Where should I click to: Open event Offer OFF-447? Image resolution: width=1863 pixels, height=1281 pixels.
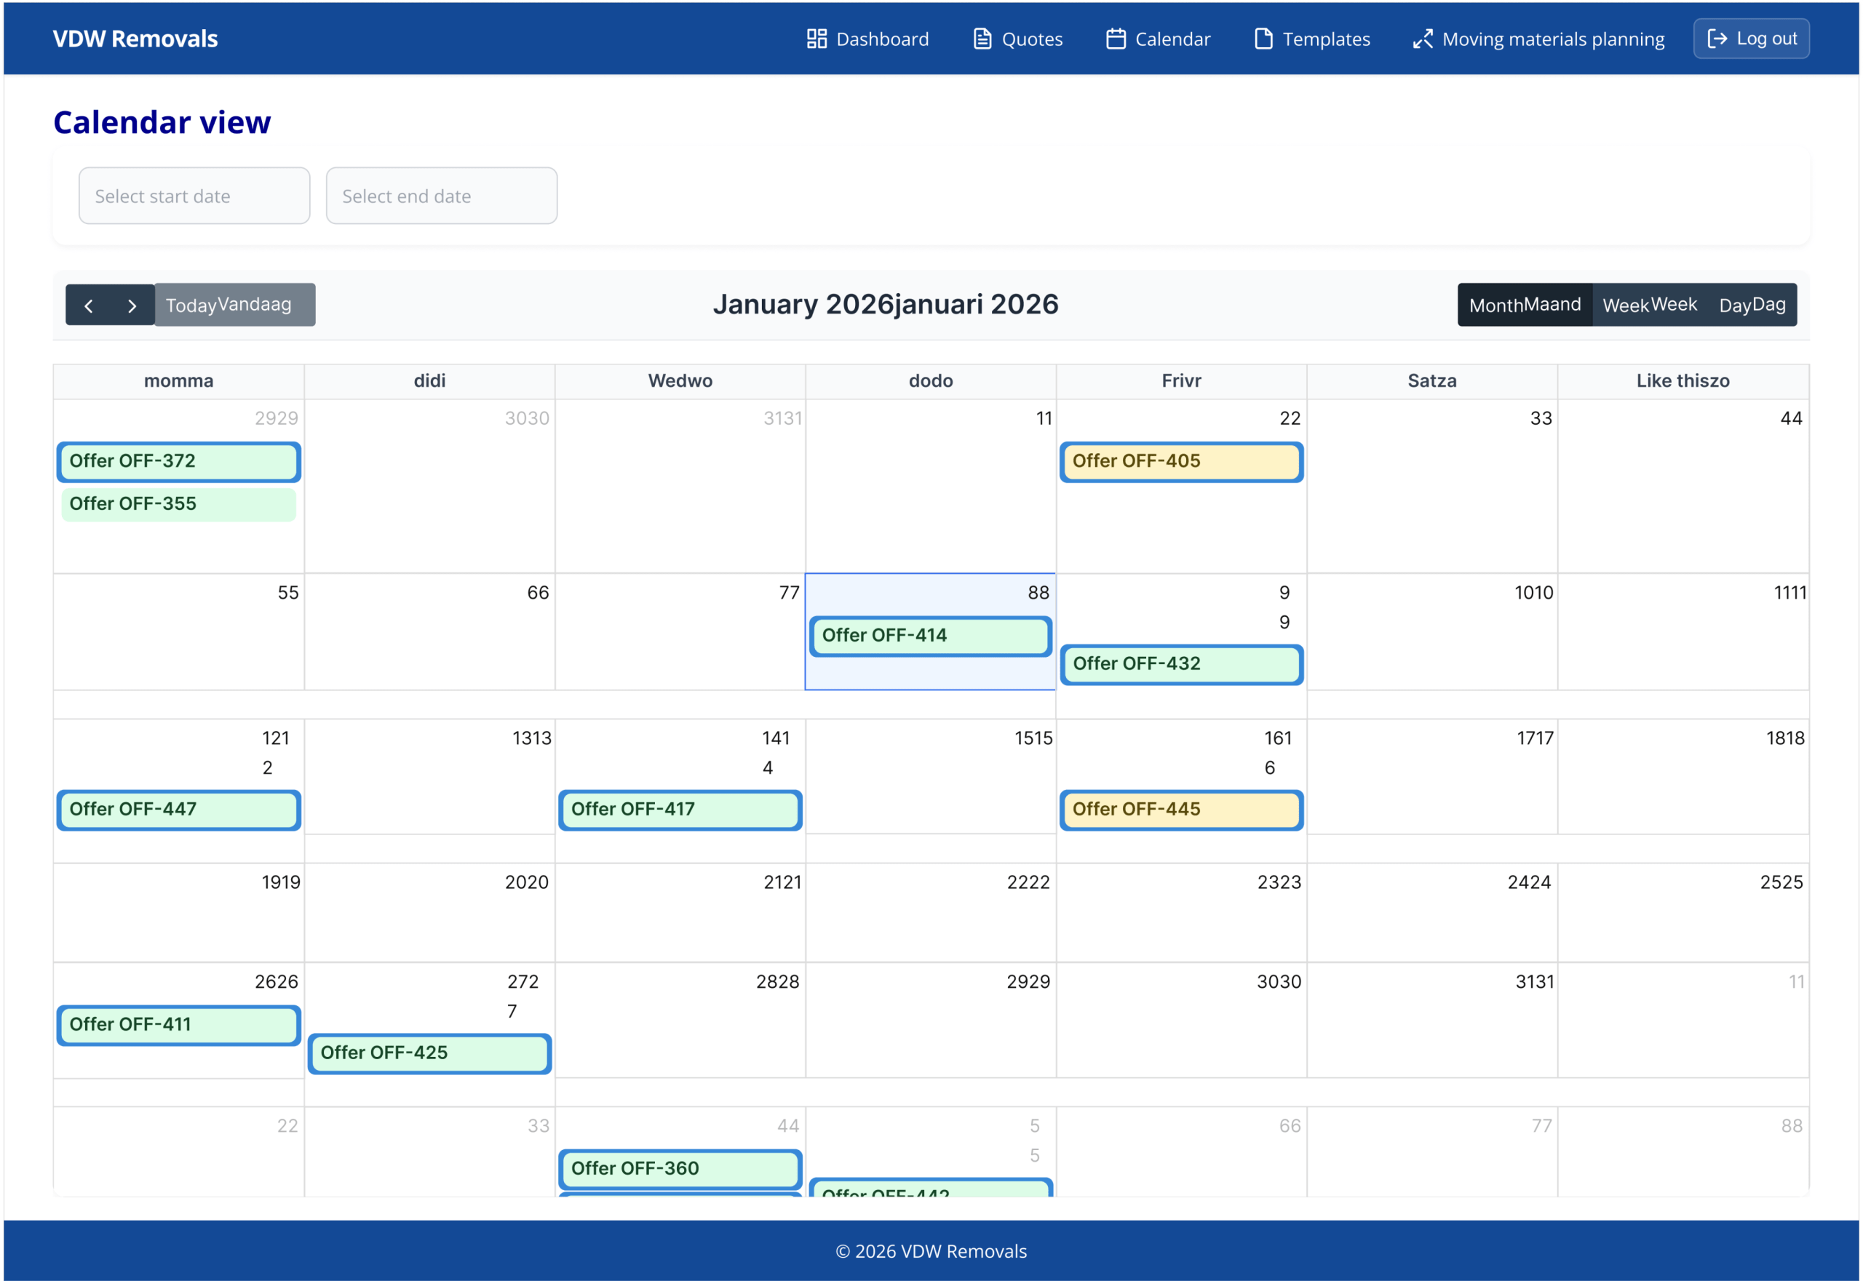179,810
